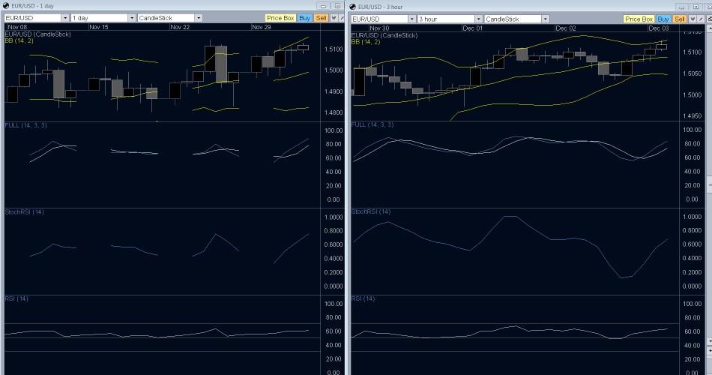Screen dimensions: 712x375
Task: Select the drawing tool icon in the 1 day window
Action: (342, 18)
